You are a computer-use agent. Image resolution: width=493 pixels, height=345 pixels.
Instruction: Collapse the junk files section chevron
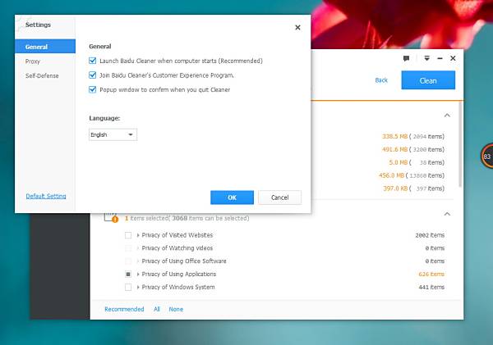tap(447, 116)
